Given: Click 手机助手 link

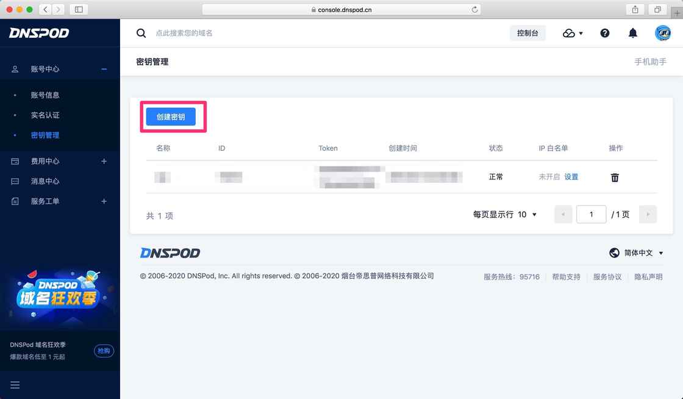Looking at the screenshot, I should tap(650, 62).
